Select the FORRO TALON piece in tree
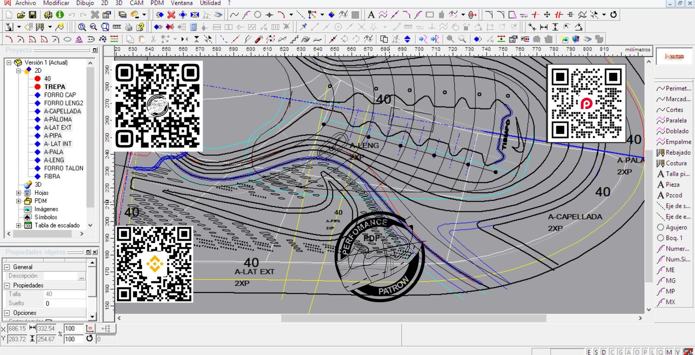 (64, 168)
